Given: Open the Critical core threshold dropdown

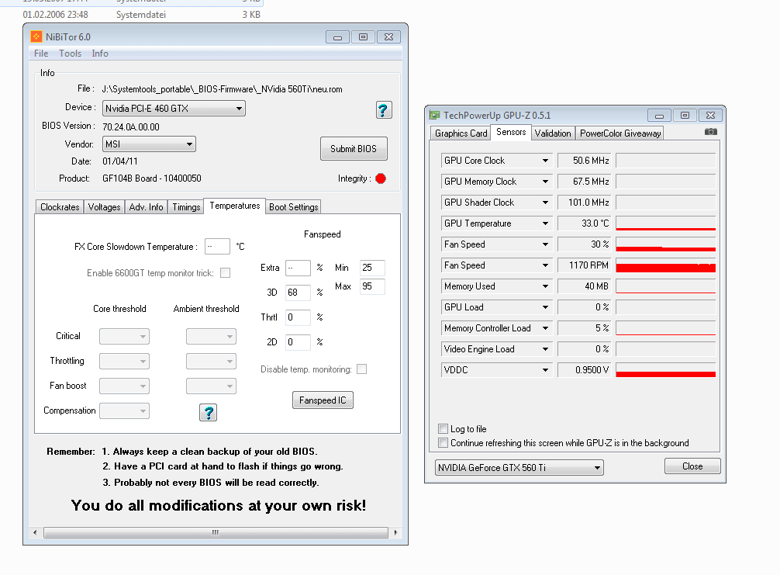Looking at the screenshot, I should tap(124, 337).
